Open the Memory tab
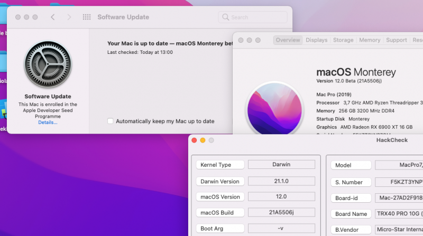 pos(370,40)
